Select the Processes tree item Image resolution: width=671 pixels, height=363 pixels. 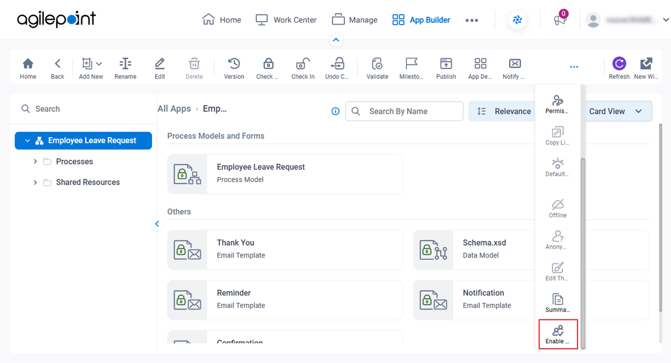click(74, 161)
